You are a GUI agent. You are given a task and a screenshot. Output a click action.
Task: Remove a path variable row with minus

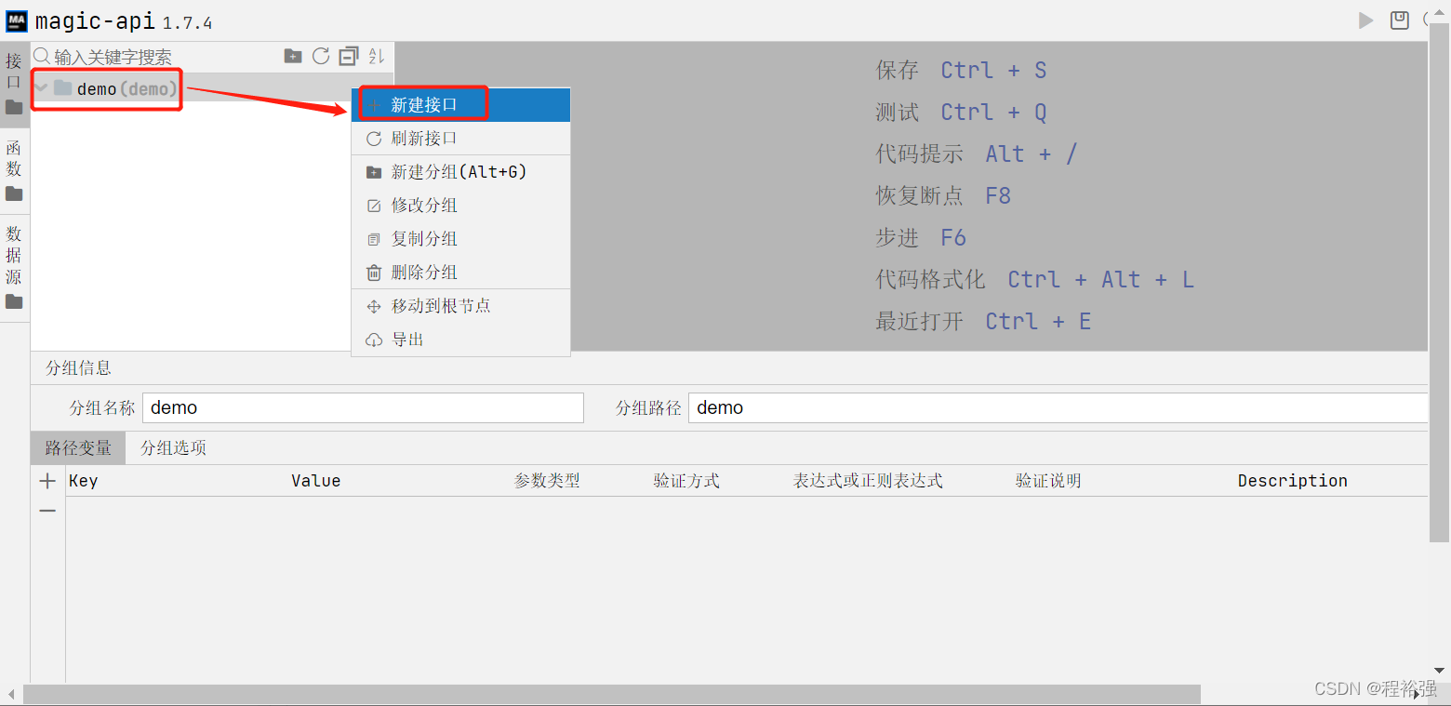[47, 511]
